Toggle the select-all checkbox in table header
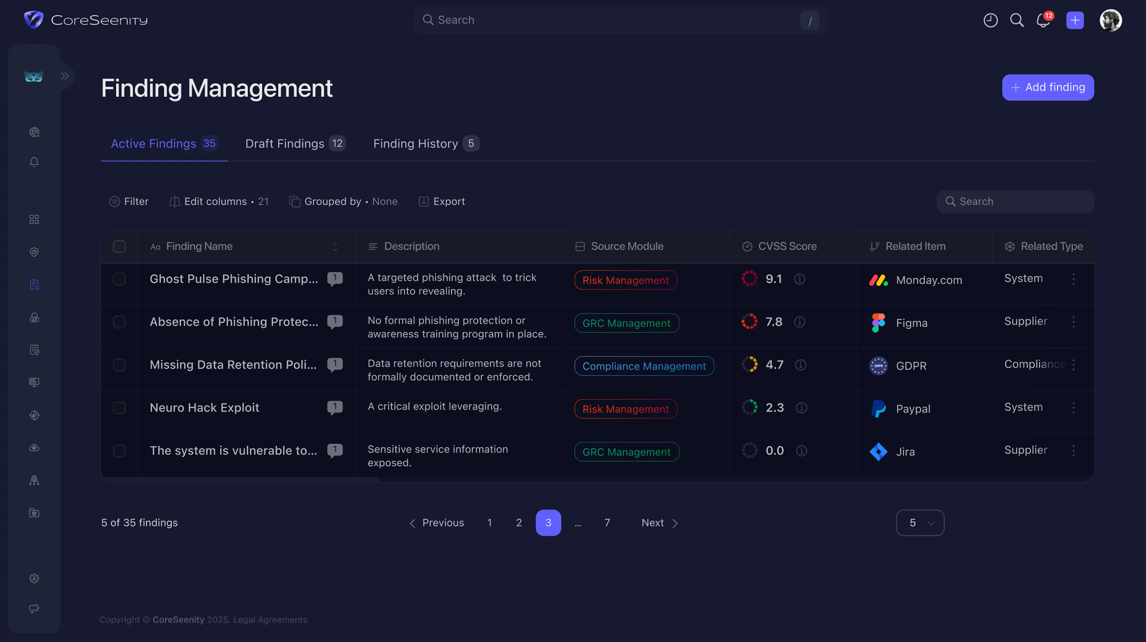1146x642 pixels. (119, 247)
